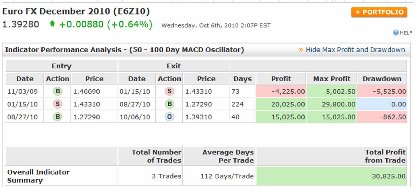Viewport: 415px width, 187px height.
Task: Hide Max Profit and Drawdown columns
Action: point(355,50)
